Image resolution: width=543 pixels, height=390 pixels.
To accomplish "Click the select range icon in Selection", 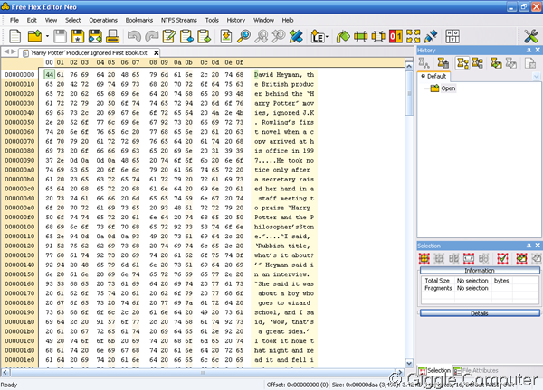I will 469,258.
